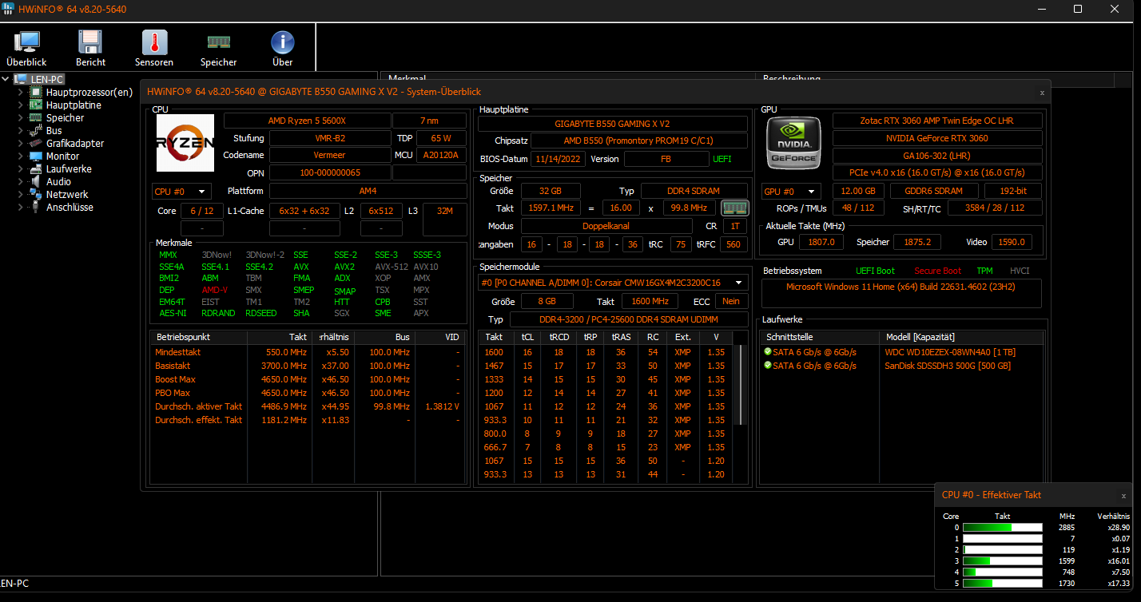Expand the Audio tree node

click(x=22, y=181)
